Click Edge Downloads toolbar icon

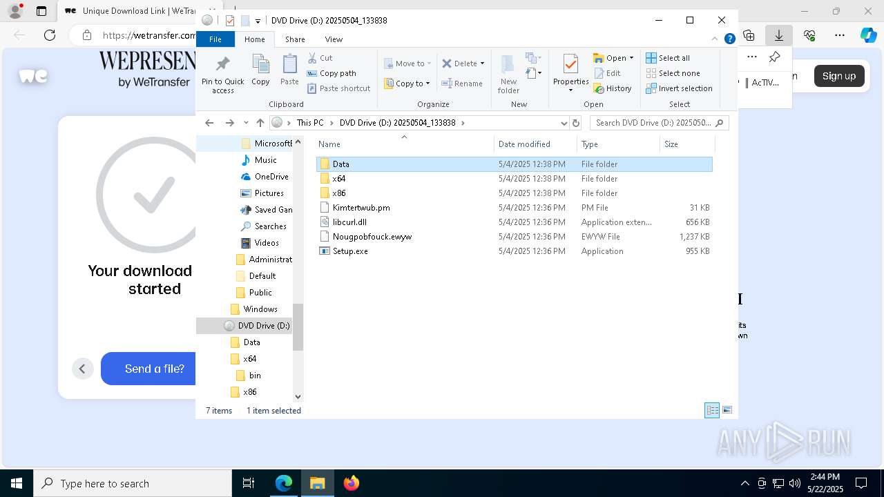pos(778,35)
